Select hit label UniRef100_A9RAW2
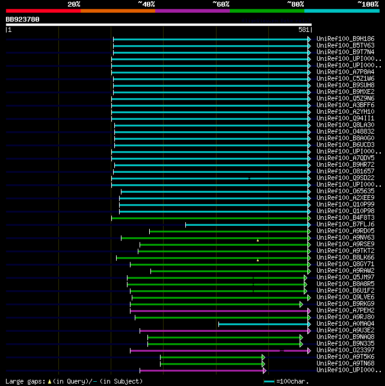Image resolution: width=385 pixels, height=386 pixels. [x=345, y=271]
